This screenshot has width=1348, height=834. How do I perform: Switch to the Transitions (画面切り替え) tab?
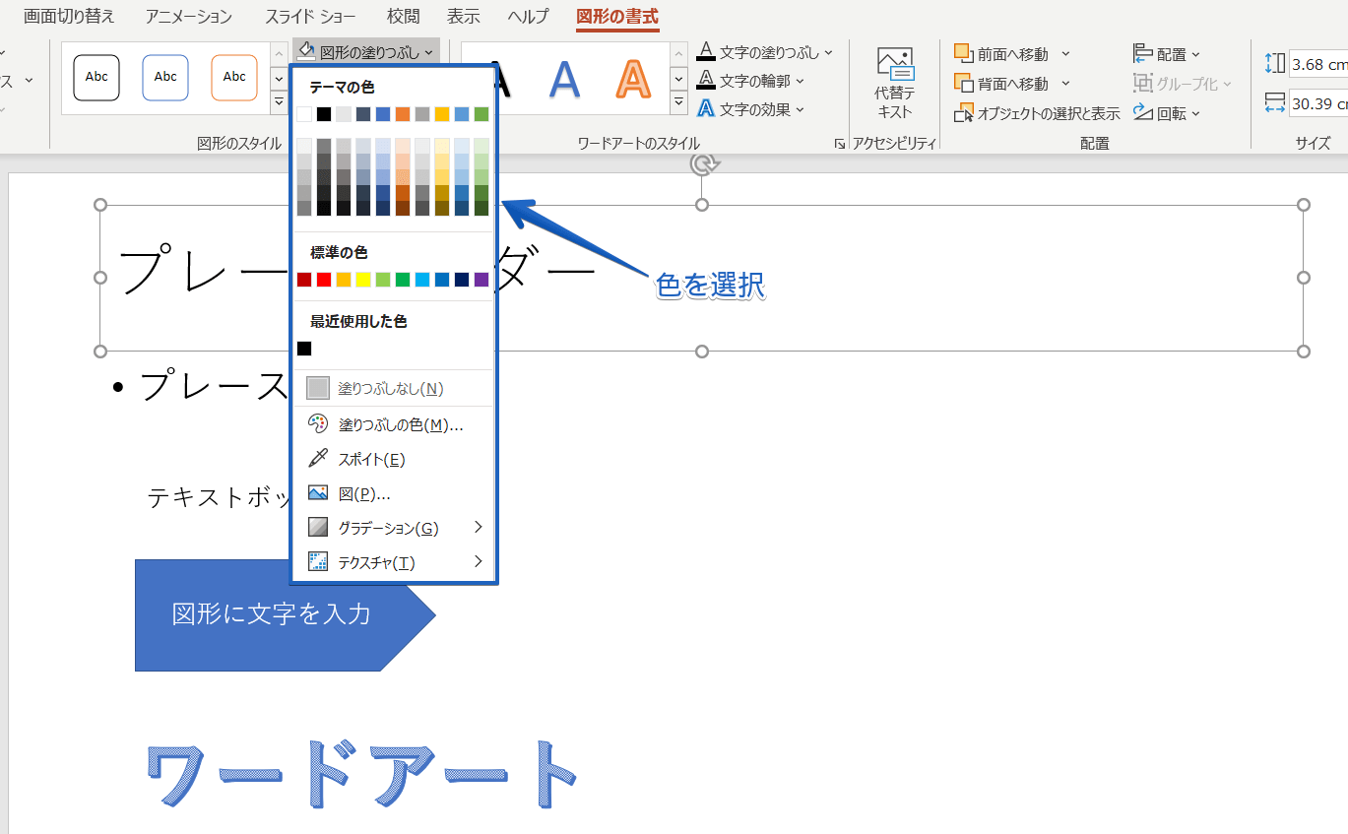[69, 17]
